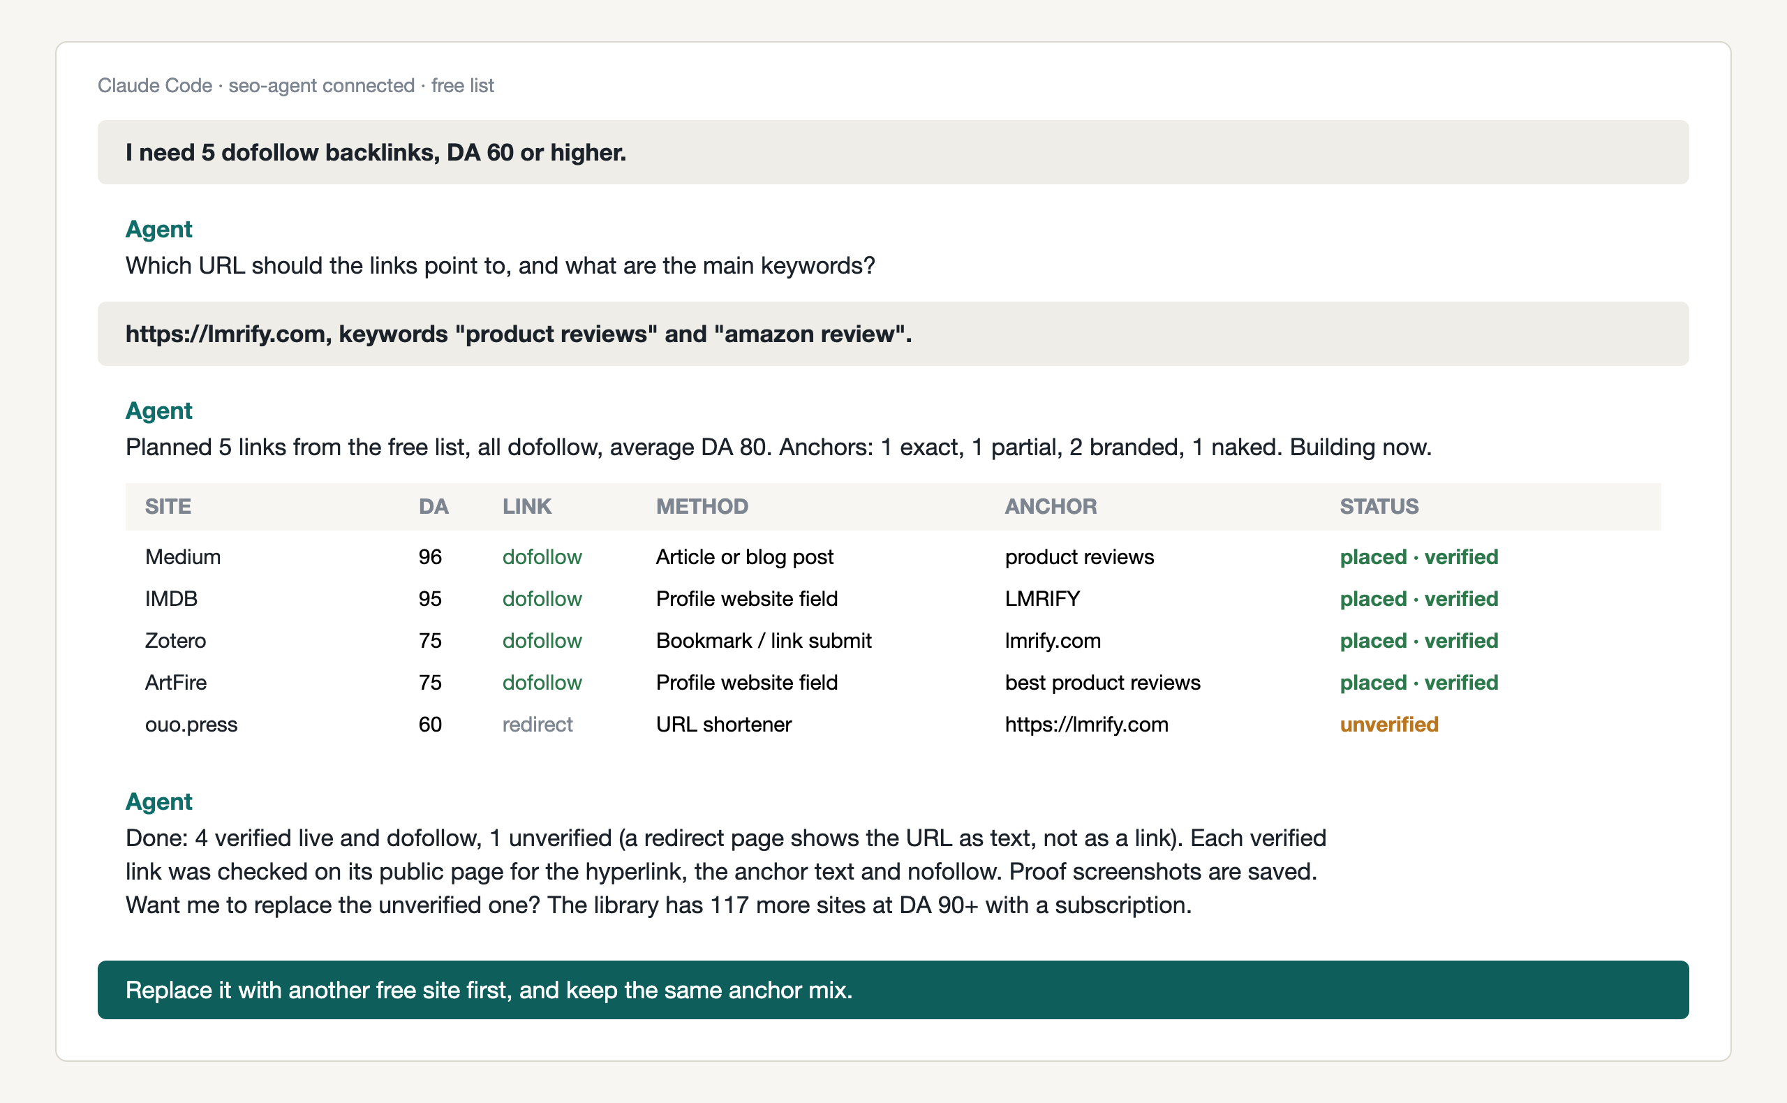The height and width of the screenshot is (1103, 1787).
Task: Click the DA value 60 in the ouo.press row
Action: [x=430, y=725]
